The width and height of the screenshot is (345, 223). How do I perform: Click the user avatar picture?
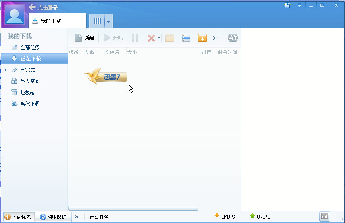pos(15,15)
